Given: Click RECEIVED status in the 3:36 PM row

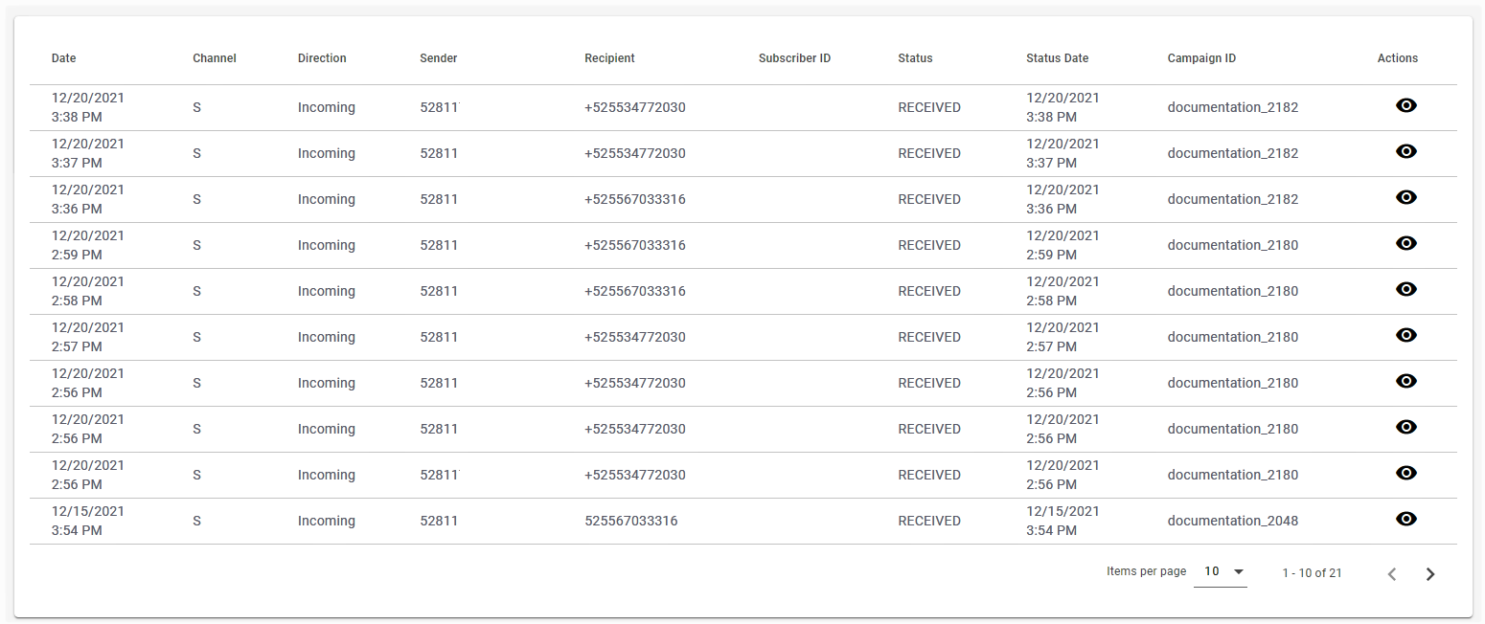Looking at the screenshot, I should click(929, 199).
